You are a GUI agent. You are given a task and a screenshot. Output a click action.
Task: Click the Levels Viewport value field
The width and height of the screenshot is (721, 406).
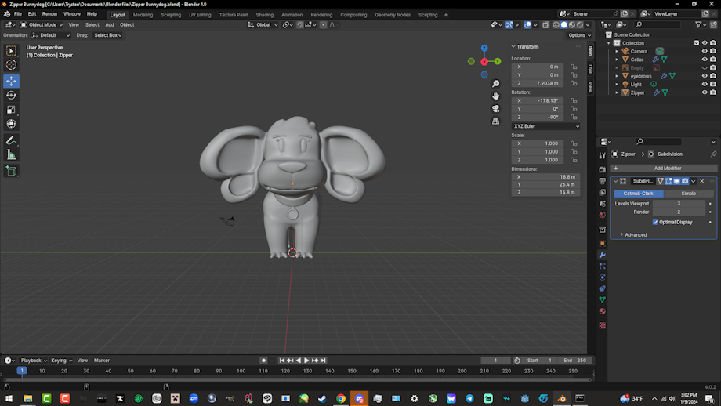(679, 204)
